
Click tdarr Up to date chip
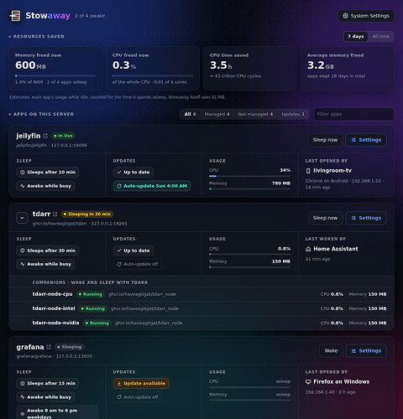coord(133,251)
